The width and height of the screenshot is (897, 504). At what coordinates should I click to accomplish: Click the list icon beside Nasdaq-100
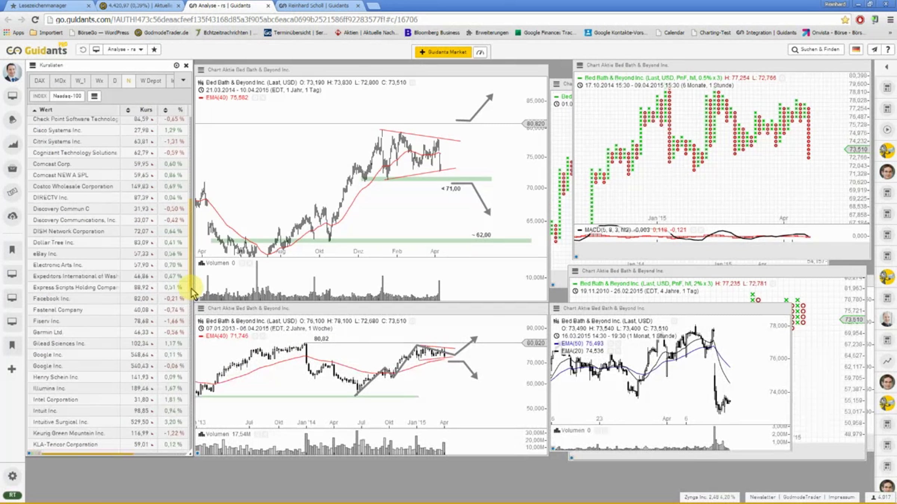pos(94,96)
